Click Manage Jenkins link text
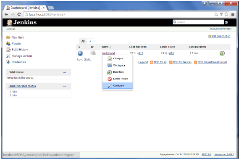 (22, 56)
